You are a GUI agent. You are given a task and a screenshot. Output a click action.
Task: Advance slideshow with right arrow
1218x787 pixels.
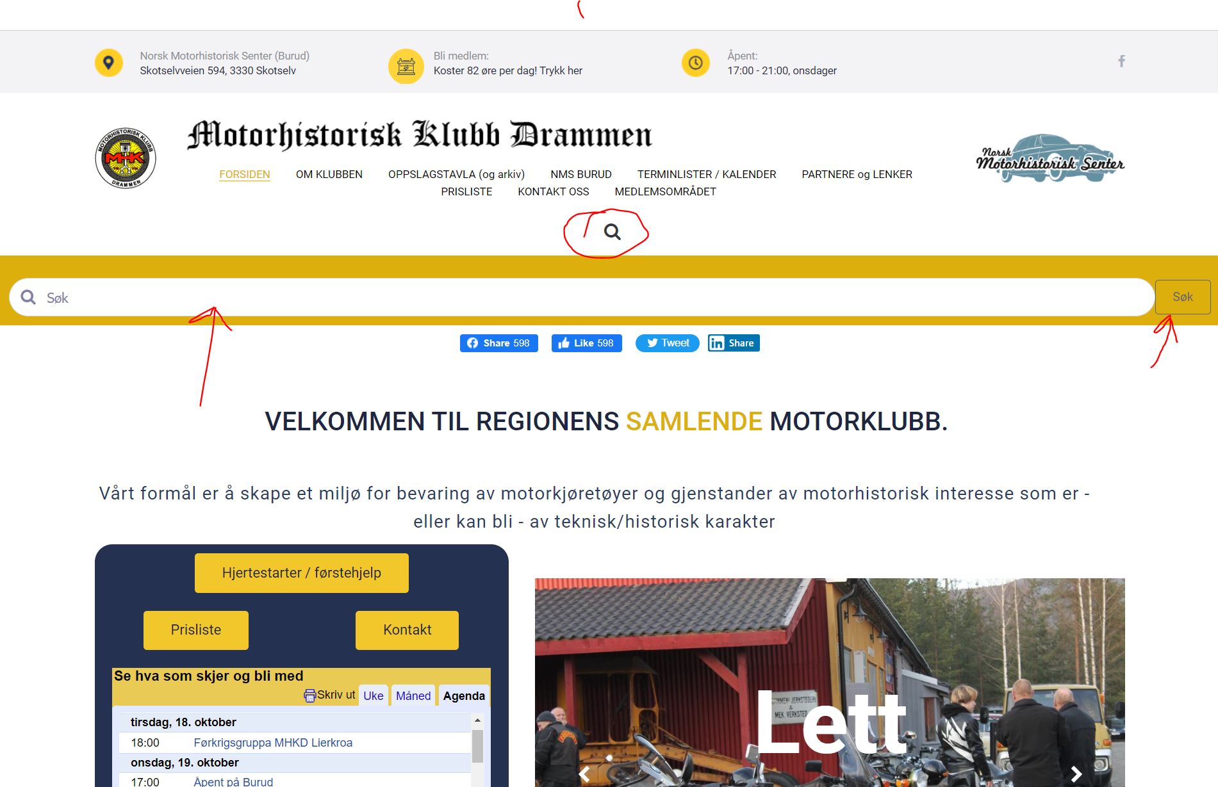[x=1076, y=774]
